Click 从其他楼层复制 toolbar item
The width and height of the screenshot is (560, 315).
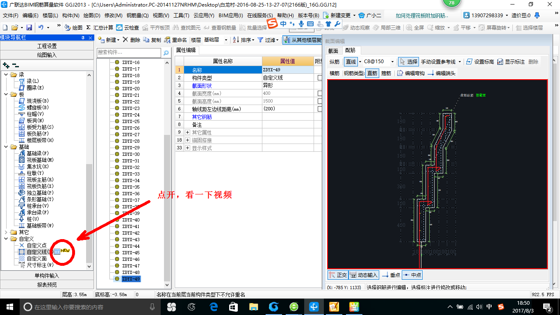point(302,40)
